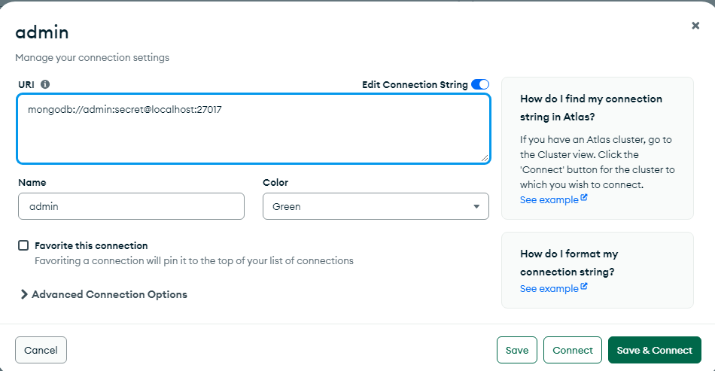This screenshot has height=371, width=715.
Task: Cancel the connection settings dialog
Action: pos(41,350)
